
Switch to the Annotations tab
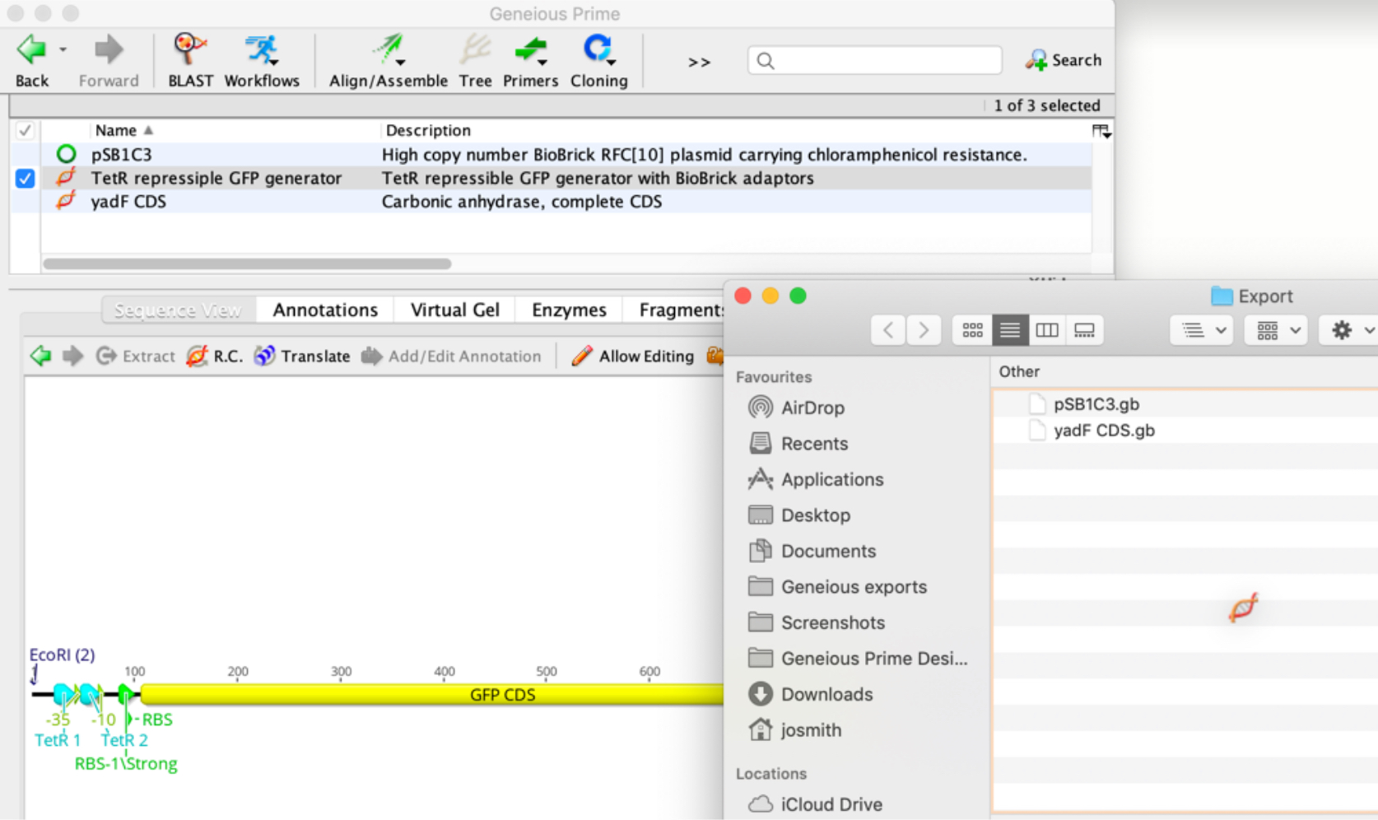tap(325, 310)
